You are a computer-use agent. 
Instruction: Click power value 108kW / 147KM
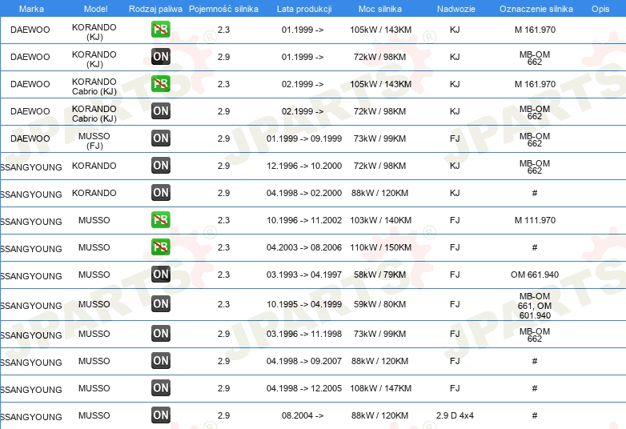tap(380, 388)
